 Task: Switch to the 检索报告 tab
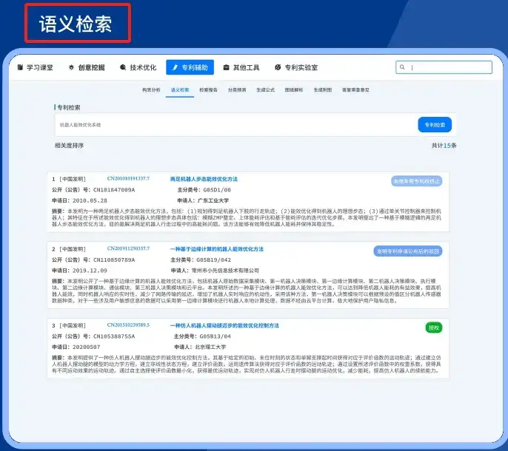pyautogui.click(x=208, y=89)
